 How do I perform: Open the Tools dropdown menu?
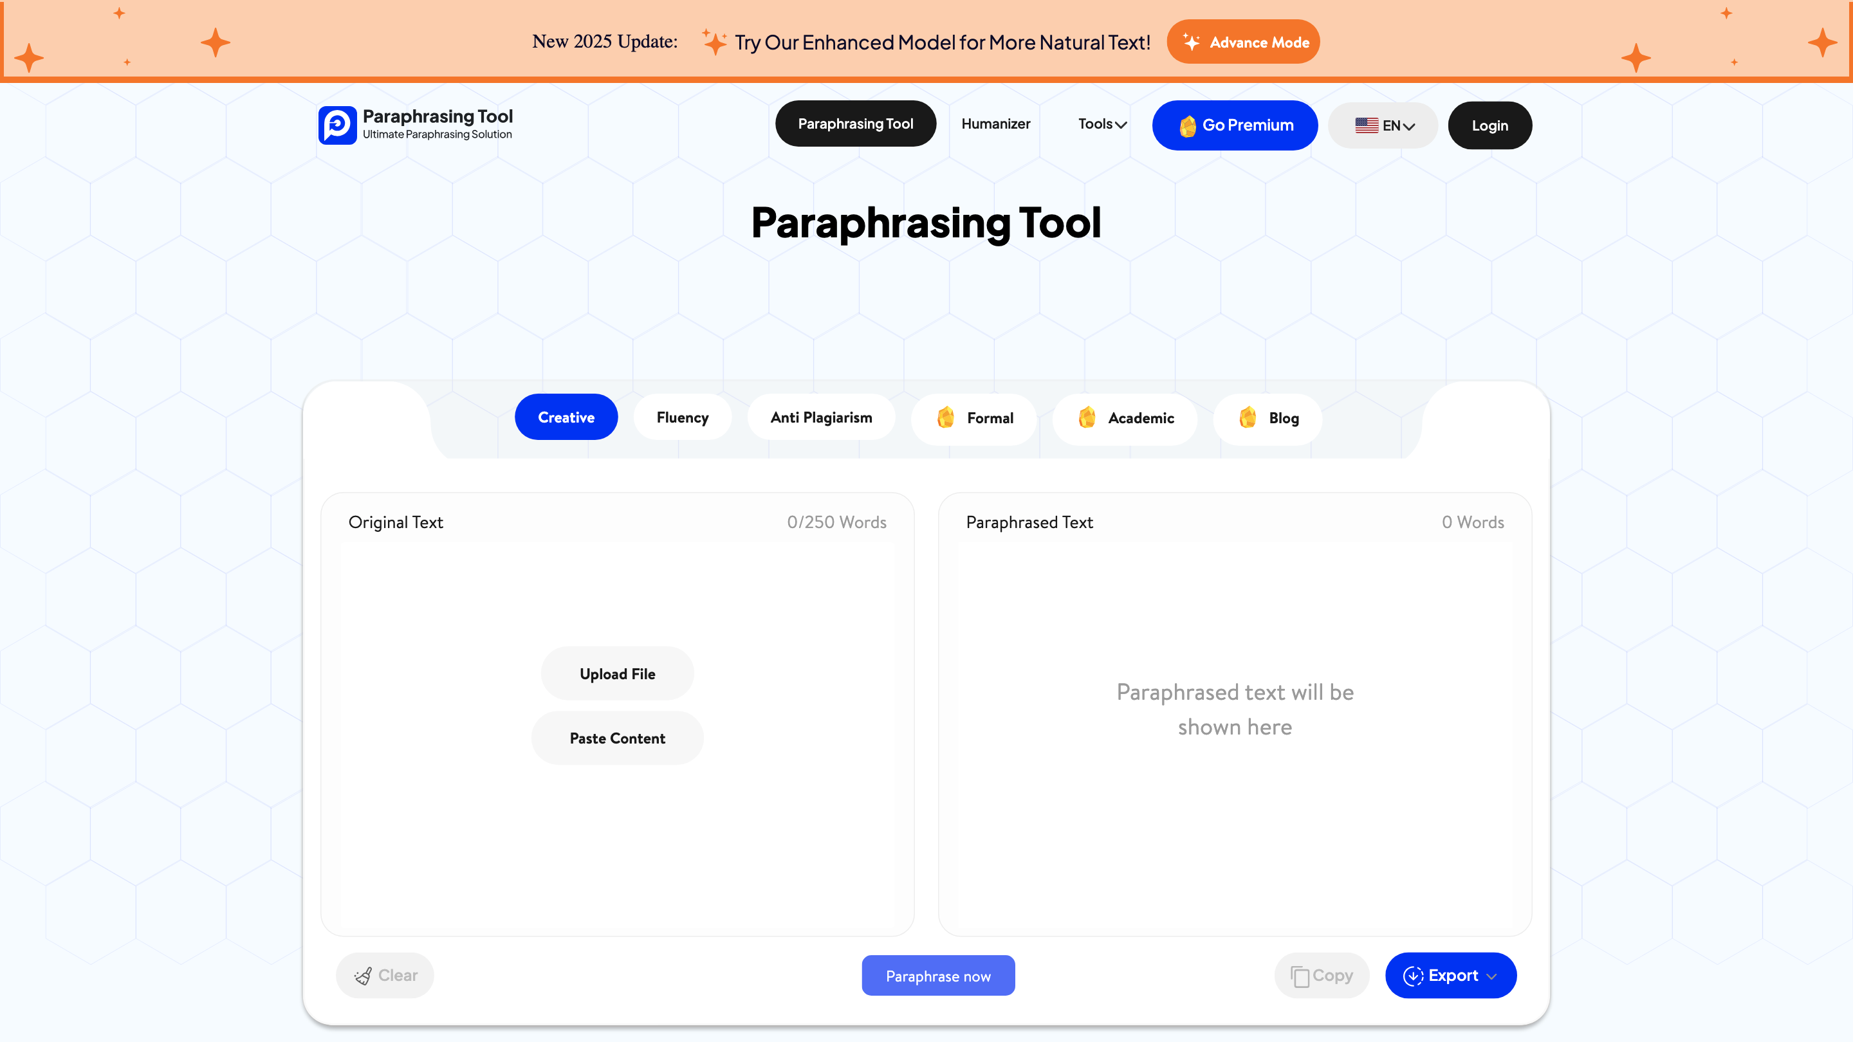pyautogui.click(x=1102, y=123)
